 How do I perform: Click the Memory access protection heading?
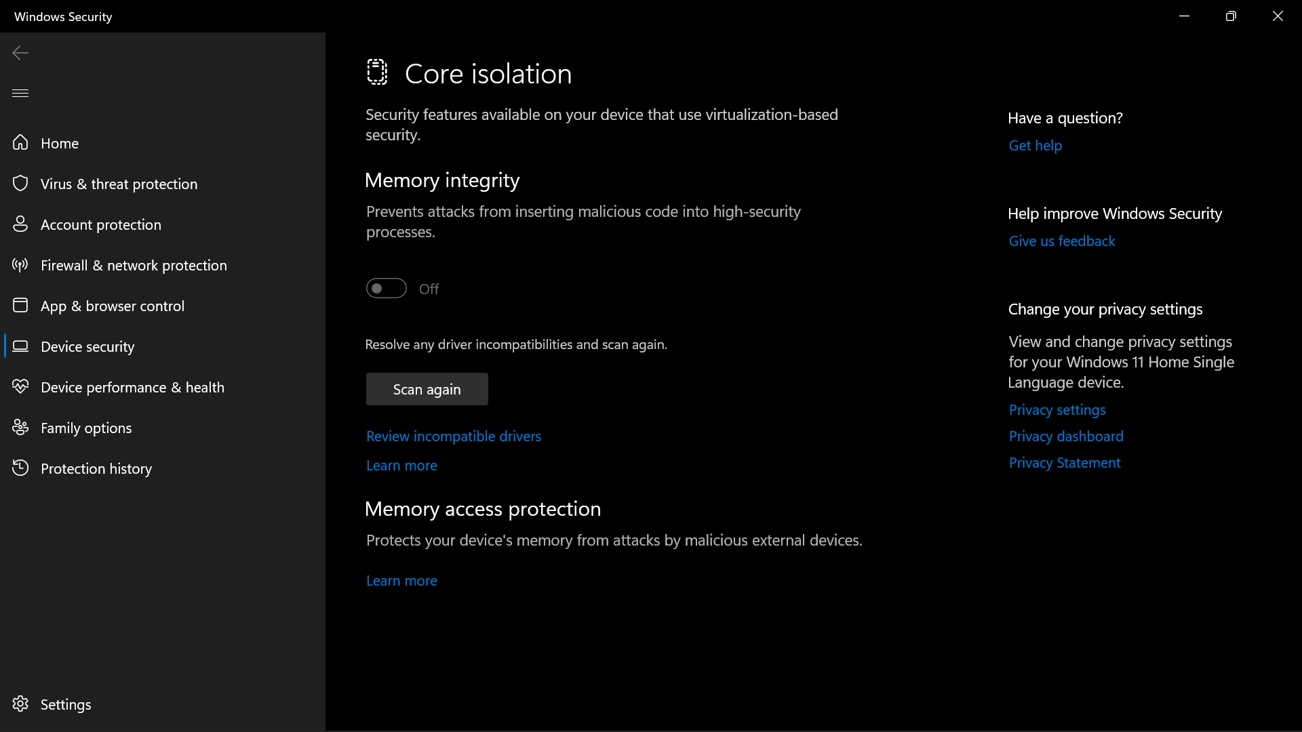[x=483, y=509]
